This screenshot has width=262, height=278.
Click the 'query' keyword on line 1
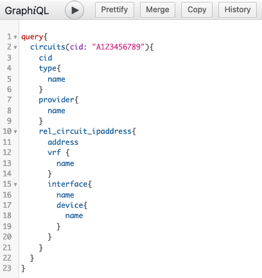click(32, 37)
